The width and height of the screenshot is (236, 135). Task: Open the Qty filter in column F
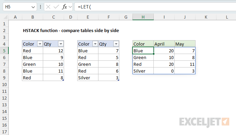click(x=116, y=44)
